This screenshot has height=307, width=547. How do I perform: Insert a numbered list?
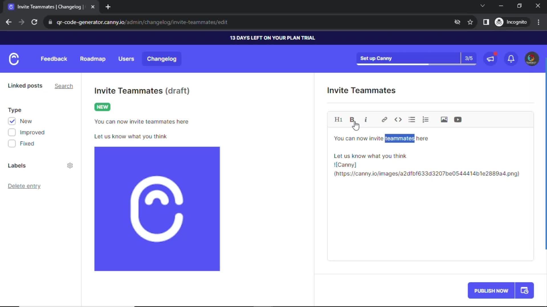coord(425,119)
